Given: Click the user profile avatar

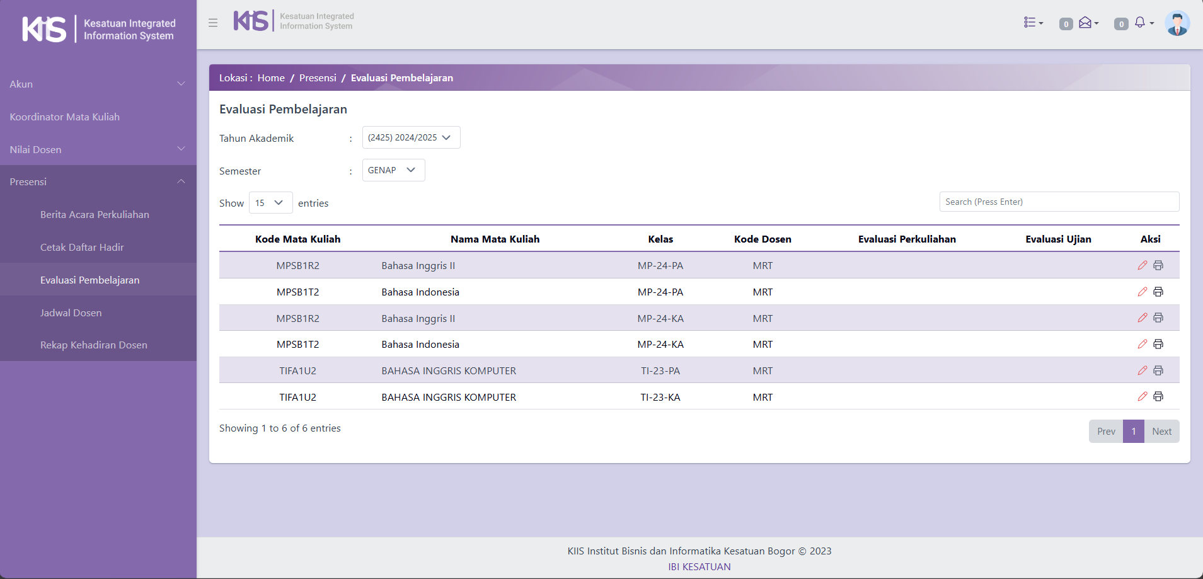Looking at the screenshot, I should 1177,23.
